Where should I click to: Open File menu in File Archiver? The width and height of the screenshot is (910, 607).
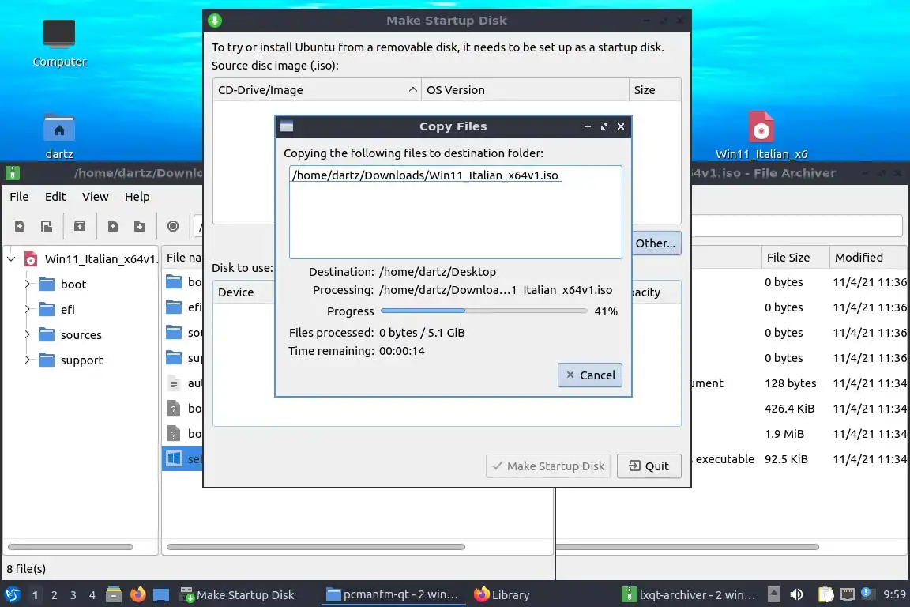click(19, 196)
